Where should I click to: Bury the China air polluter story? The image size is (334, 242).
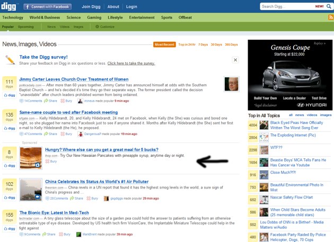[x=92, y=199]
